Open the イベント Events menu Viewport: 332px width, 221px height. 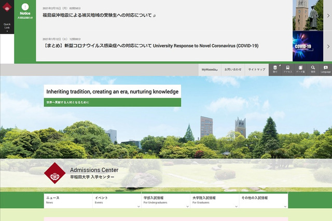click(117, 200)
